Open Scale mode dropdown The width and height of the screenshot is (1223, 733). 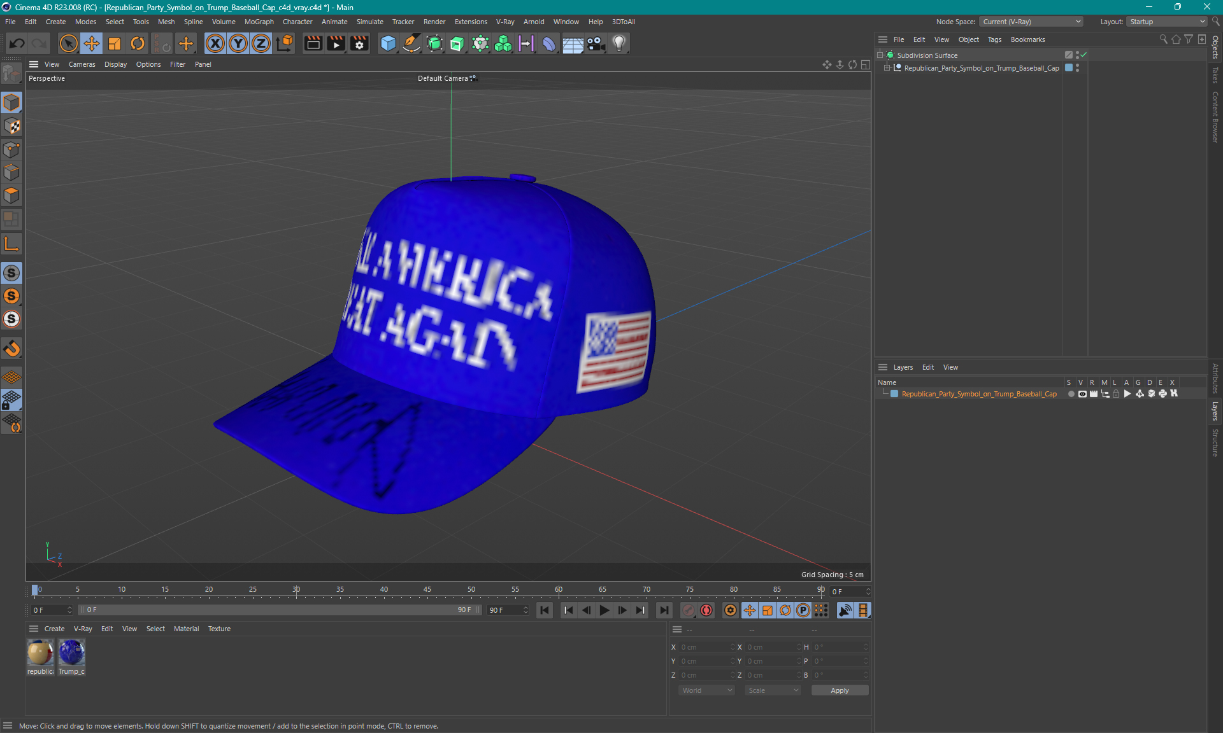[x=773, y=690]
